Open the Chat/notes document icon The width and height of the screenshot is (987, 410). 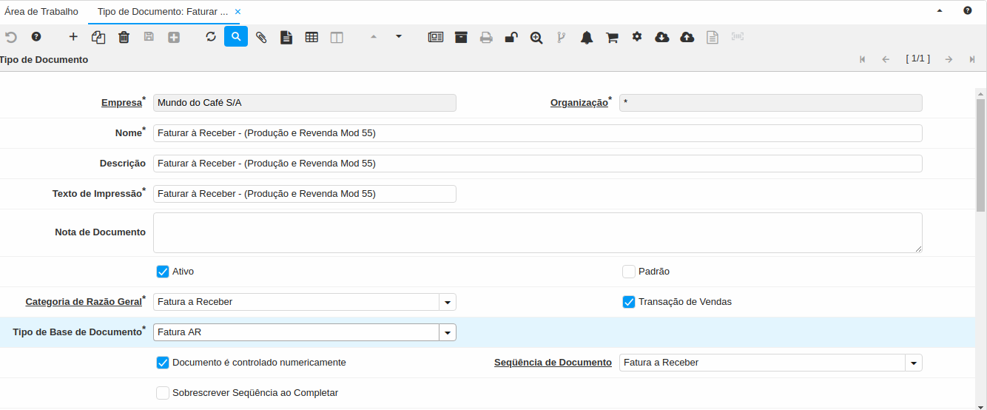tap(286, 36)
